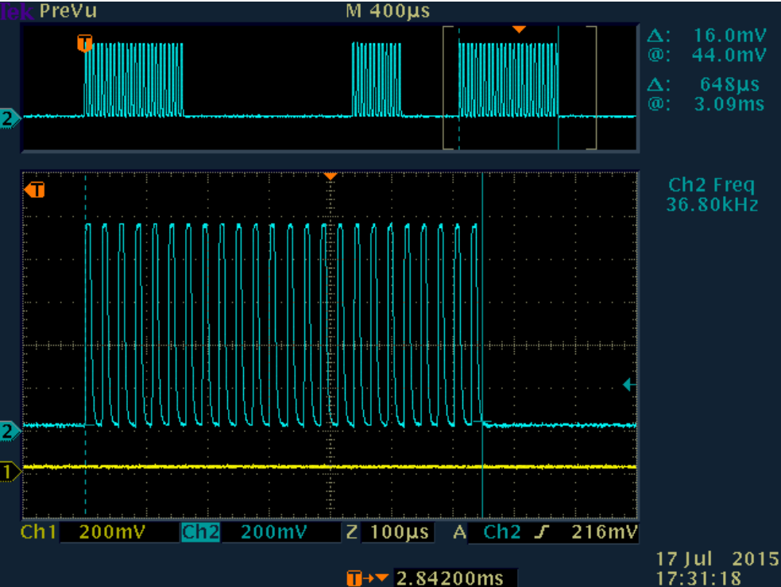Image resolution: width=781 pixels, height=587 pixels.
Task: Click the orange trigger position triangle above main graticule
Action: [331, 176]
